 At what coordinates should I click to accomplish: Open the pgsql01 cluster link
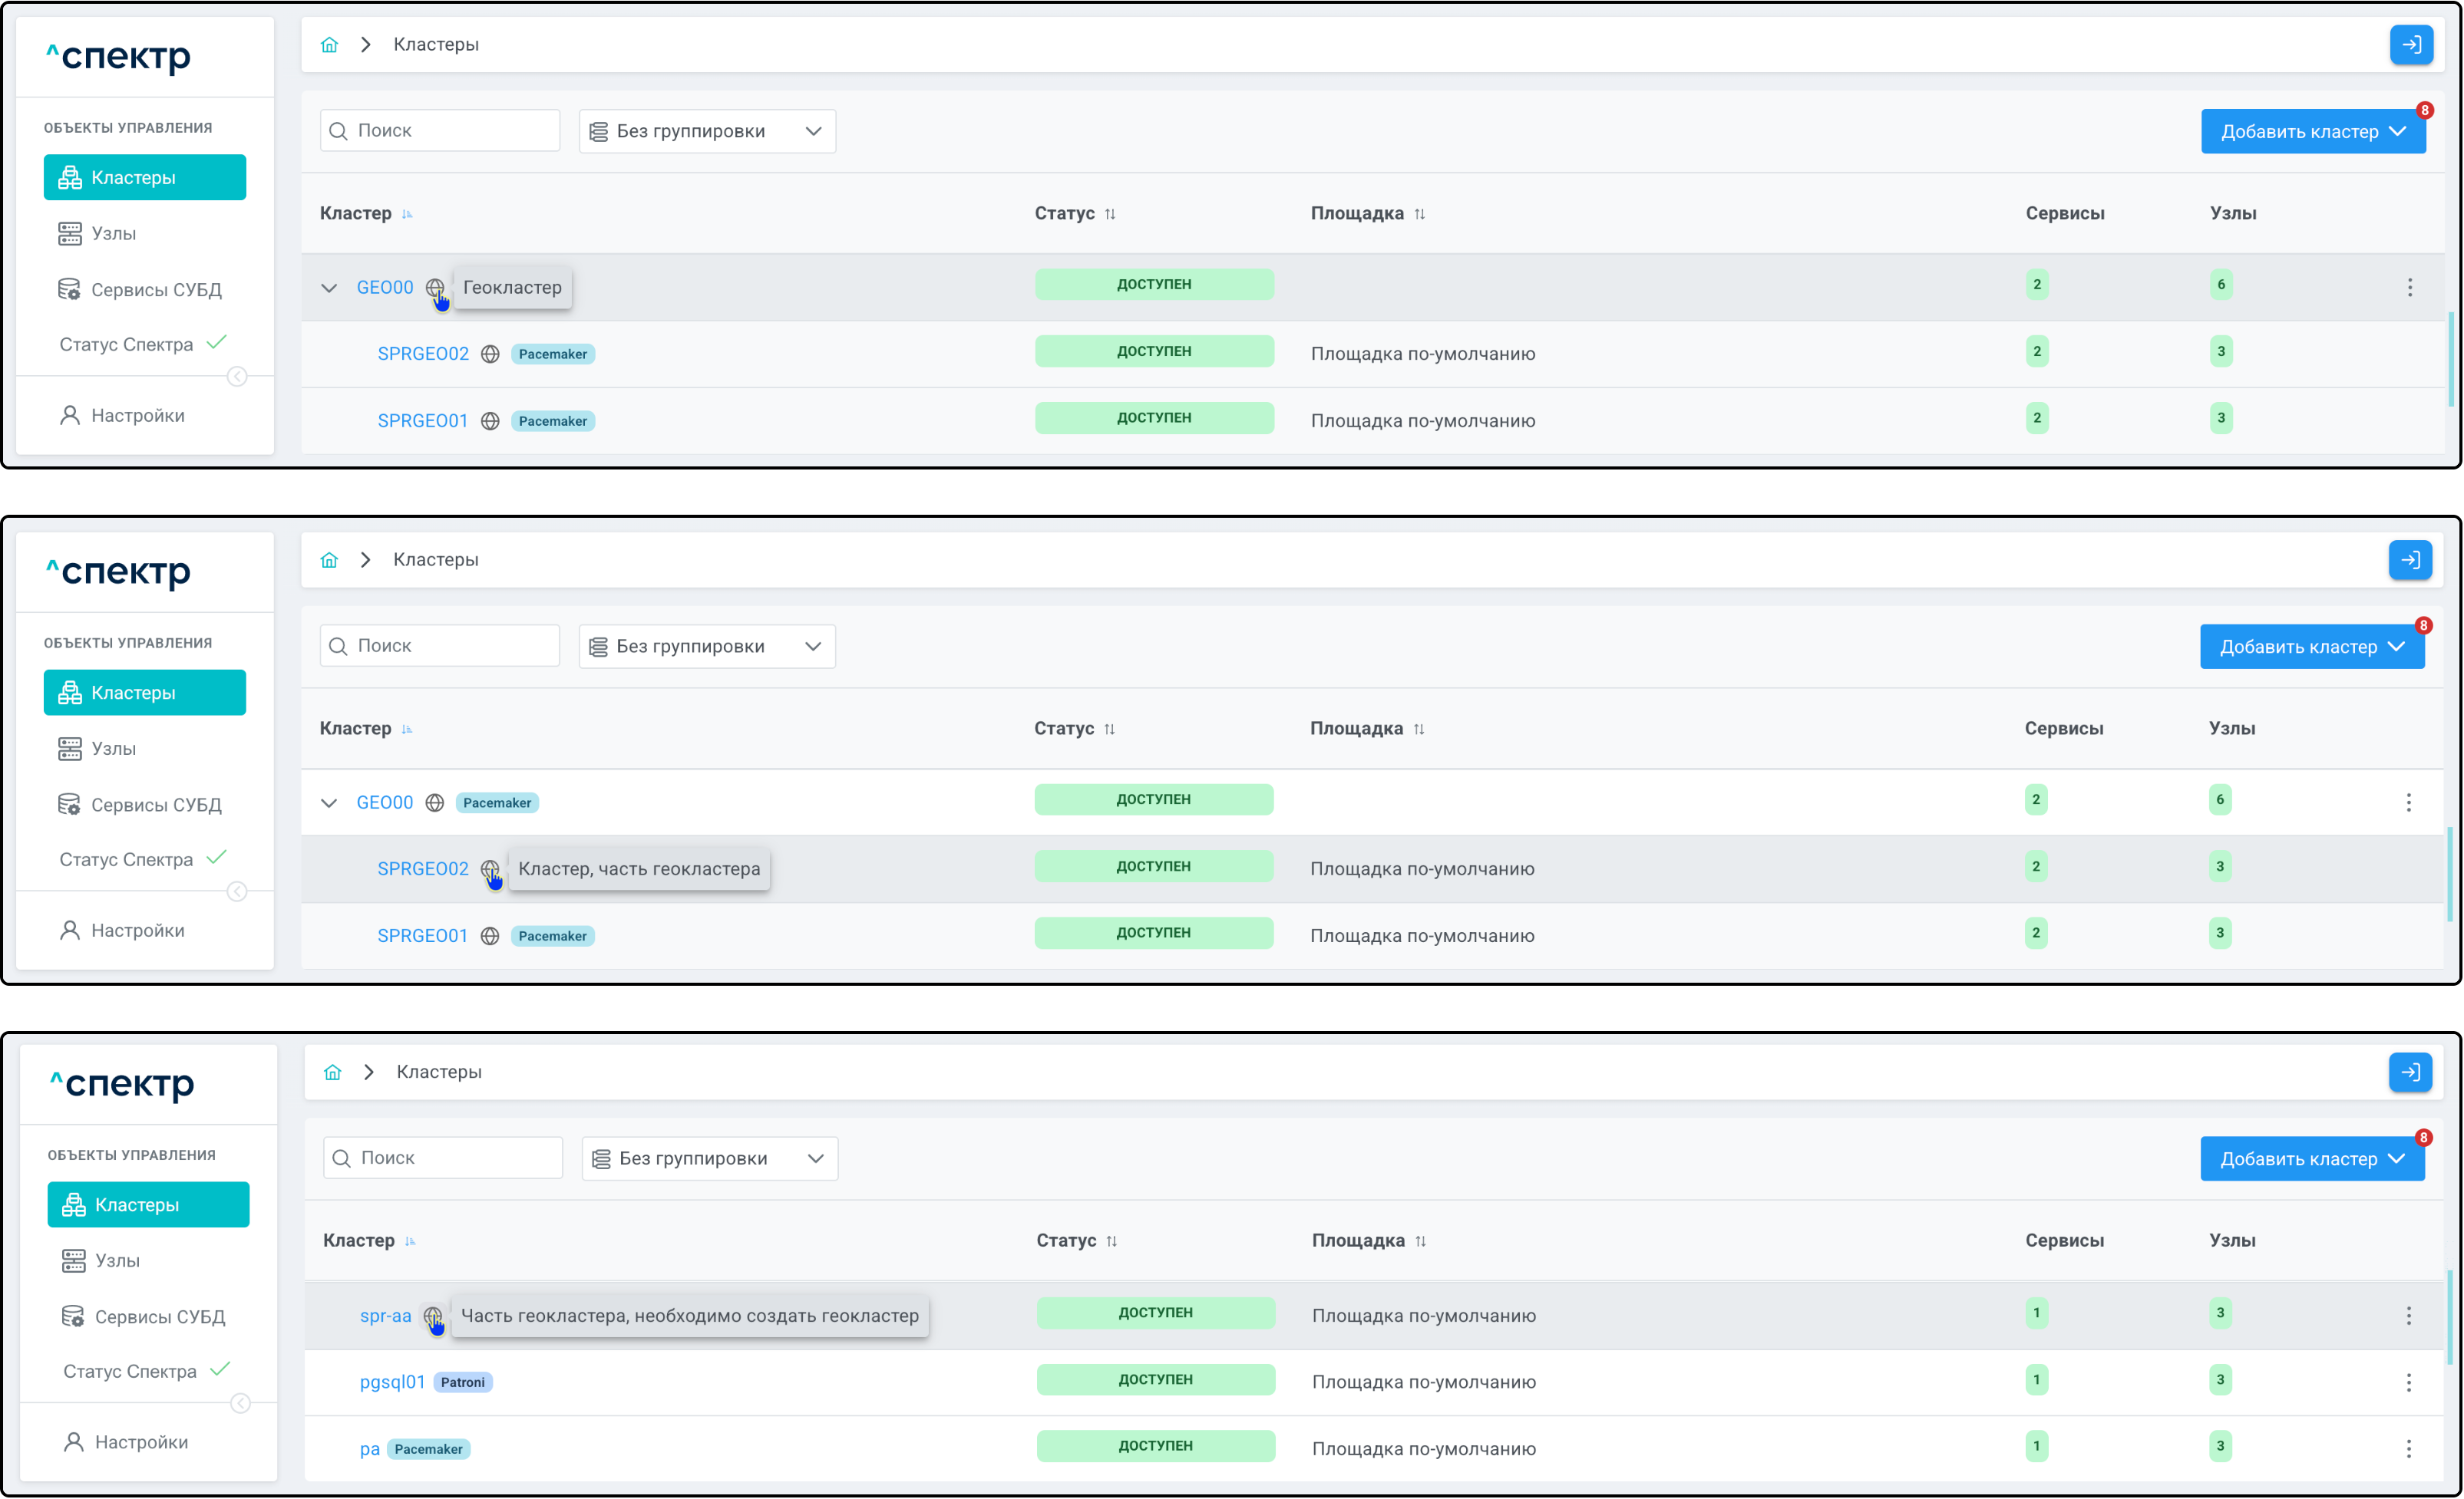click(392, 1382)
